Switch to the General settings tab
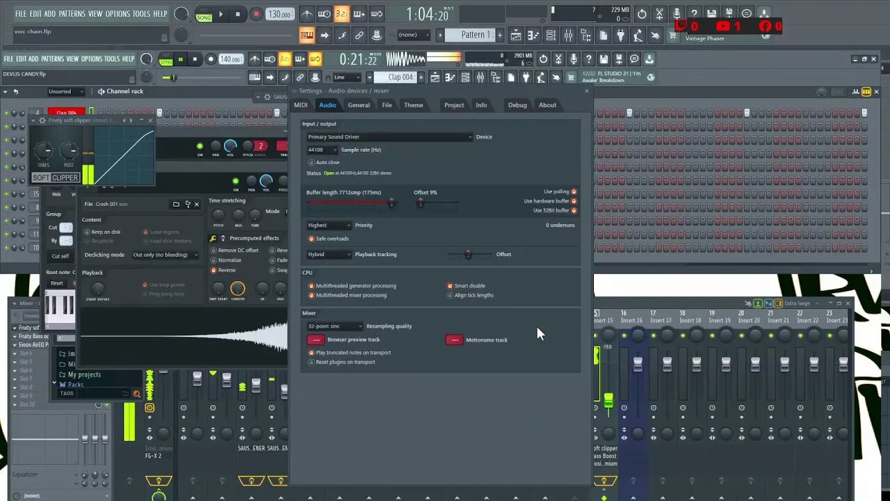This screenshot has width=890, height=501. coord(359,105)
